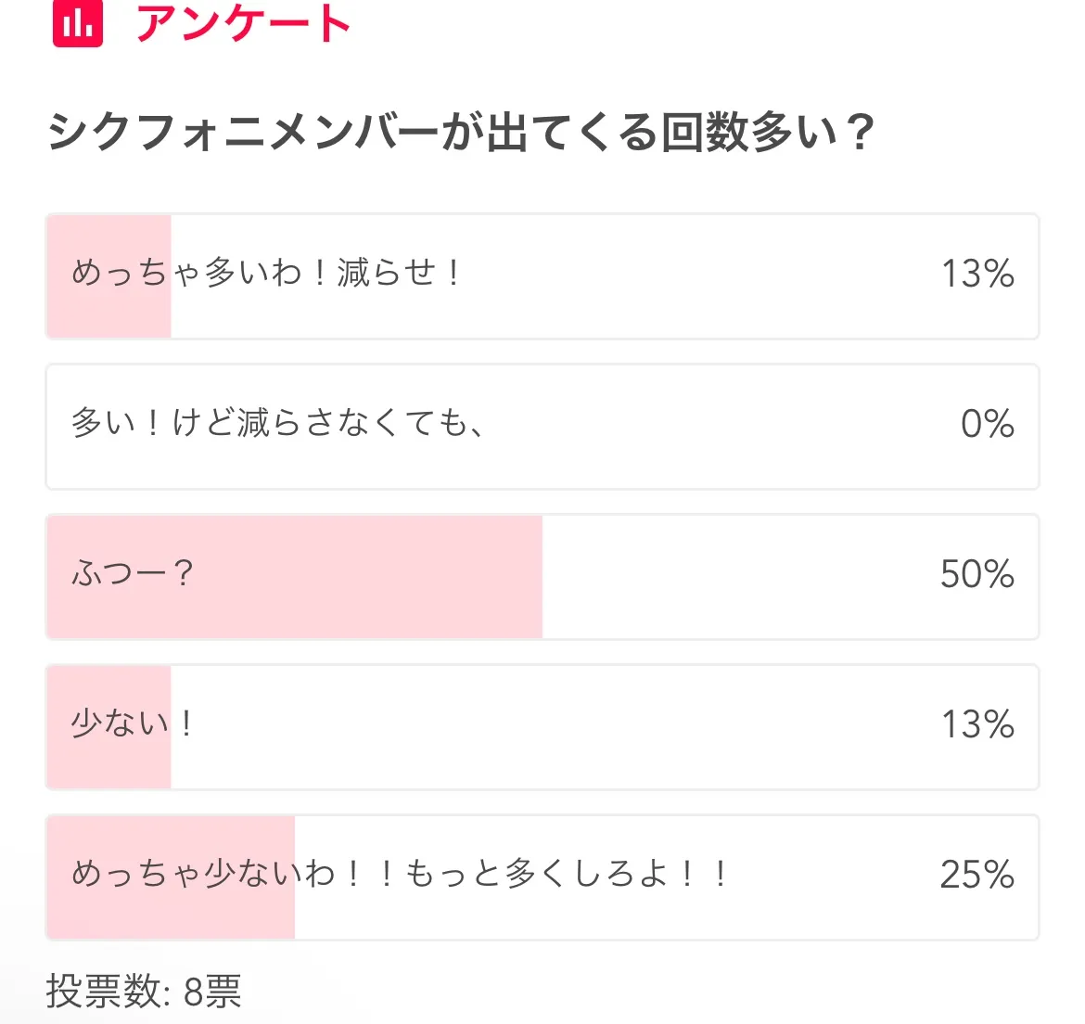Click the 50% result value
The height and width of the screenshot is (1024, 1085).
[x=977, y=575]
